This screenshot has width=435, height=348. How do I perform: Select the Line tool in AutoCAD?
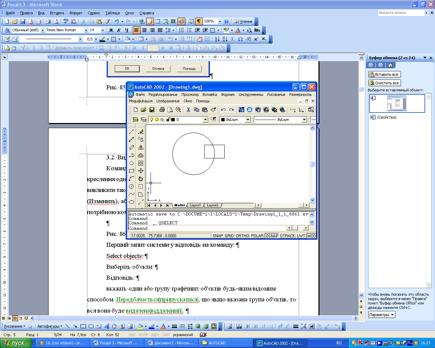point(132,132)
